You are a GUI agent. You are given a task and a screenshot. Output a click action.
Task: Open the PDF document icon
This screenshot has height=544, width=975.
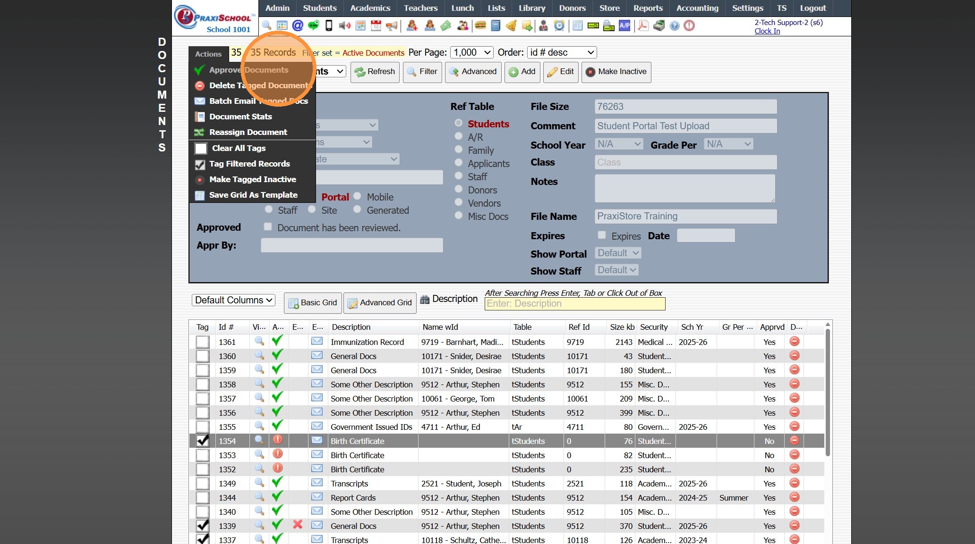point(642,25)
